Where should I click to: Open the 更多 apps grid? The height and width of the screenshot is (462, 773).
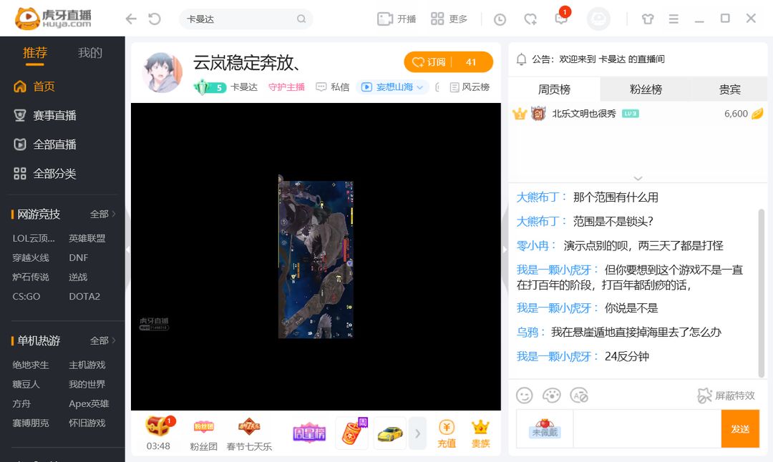(449, 19)
